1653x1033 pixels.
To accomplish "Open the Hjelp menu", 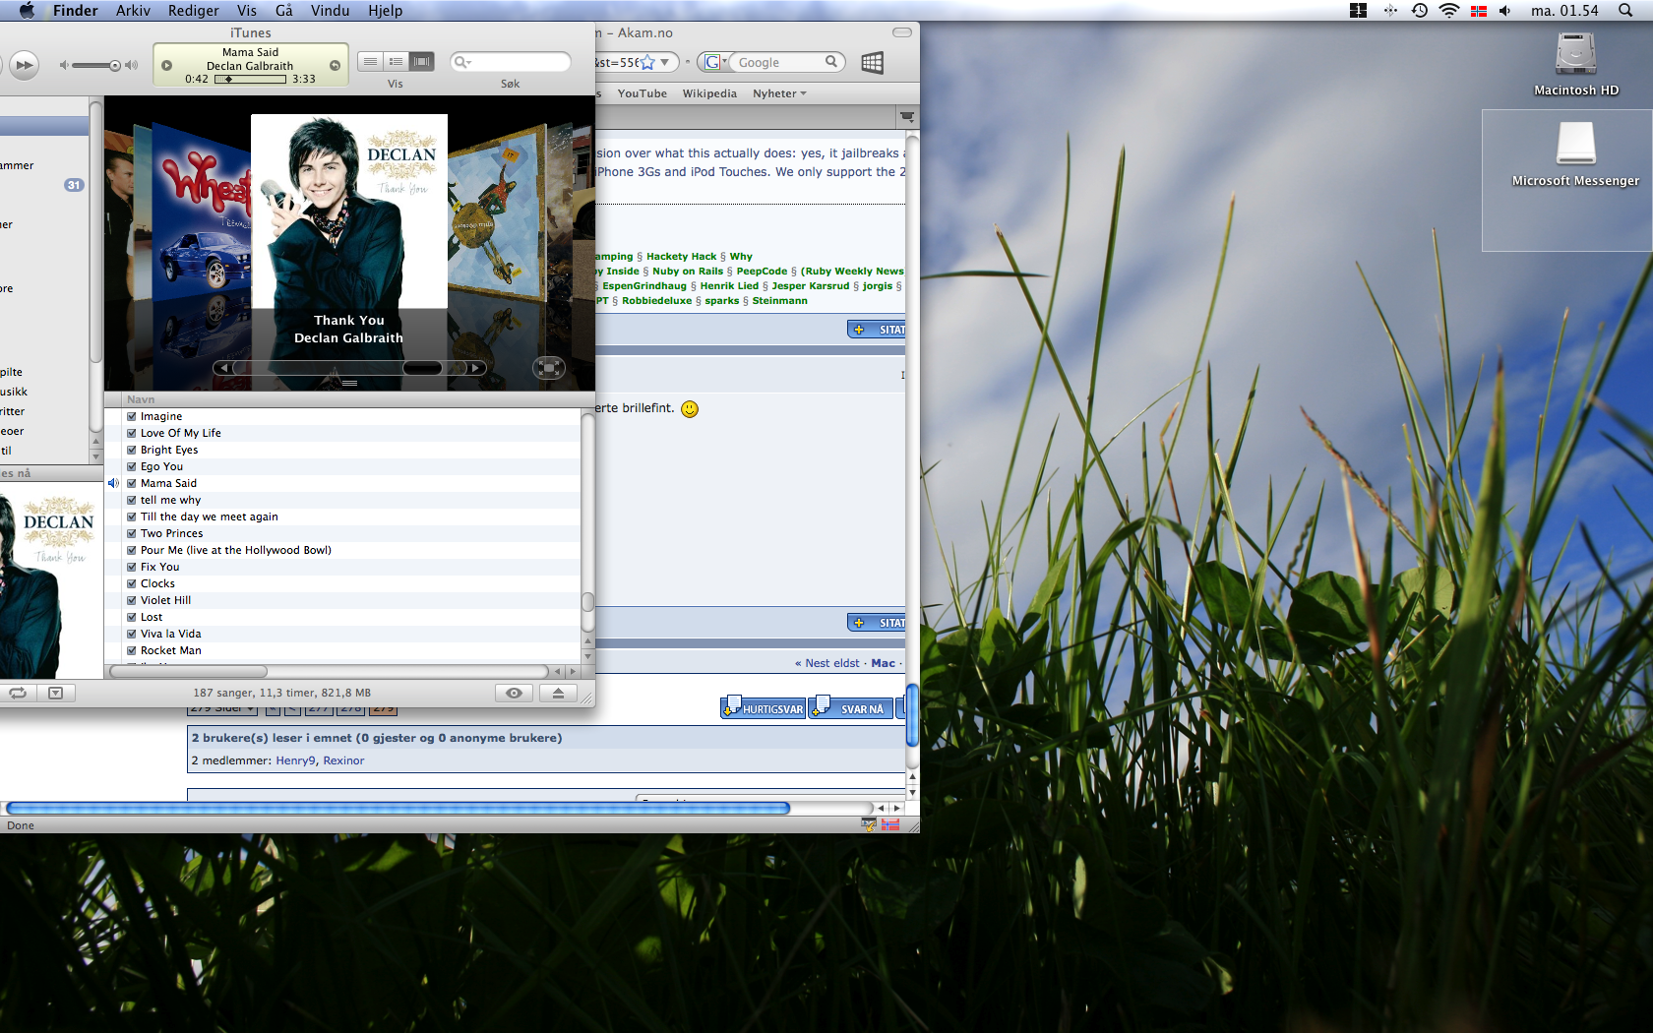I will coord(385,10).
